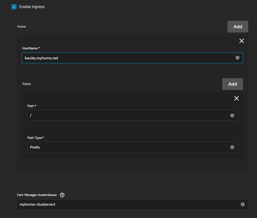
Task: Remove the kavita.myhome.net host entry
Action: point(242,41)
